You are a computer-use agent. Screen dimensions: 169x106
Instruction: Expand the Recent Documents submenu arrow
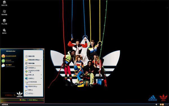tap(41, 60)
